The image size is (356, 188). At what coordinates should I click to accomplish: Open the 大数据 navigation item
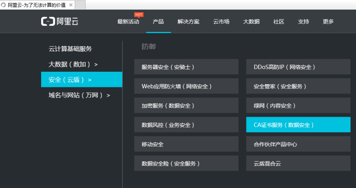click(251, 22)
